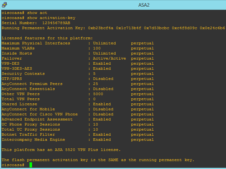
Task: Click the 'AnyConnect Essentials' label
Action: pos(28,89)
